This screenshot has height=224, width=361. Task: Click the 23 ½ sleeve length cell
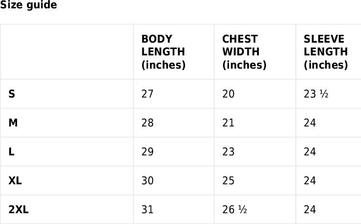click(x=316, y=94)
